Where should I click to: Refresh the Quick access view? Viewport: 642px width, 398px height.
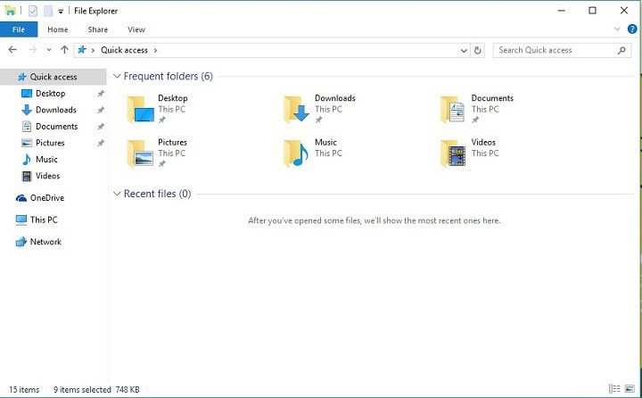(479, 51)
